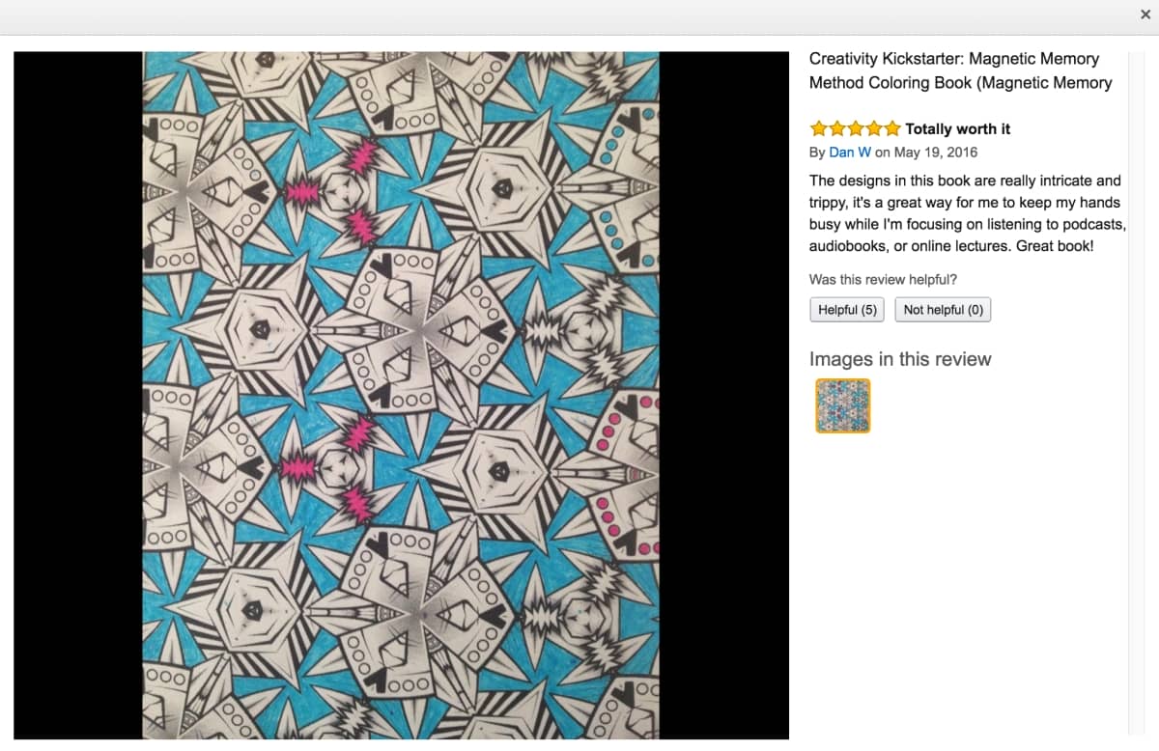Click the review title 'Totally worth it'
1159x751 pixels.
coord(961,127)
